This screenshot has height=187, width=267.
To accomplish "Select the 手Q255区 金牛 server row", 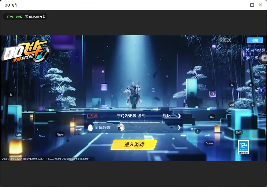I will (133, 116).
